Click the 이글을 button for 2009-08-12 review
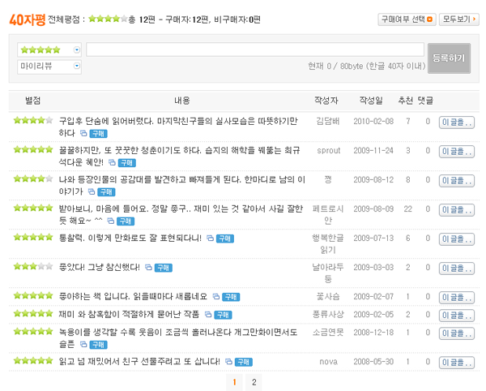 pos(457,181)
